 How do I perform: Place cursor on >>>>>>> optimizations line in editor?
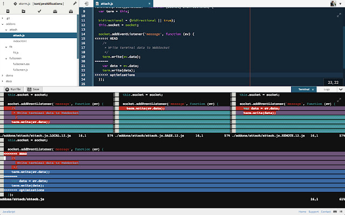click(x=115, y=75)
